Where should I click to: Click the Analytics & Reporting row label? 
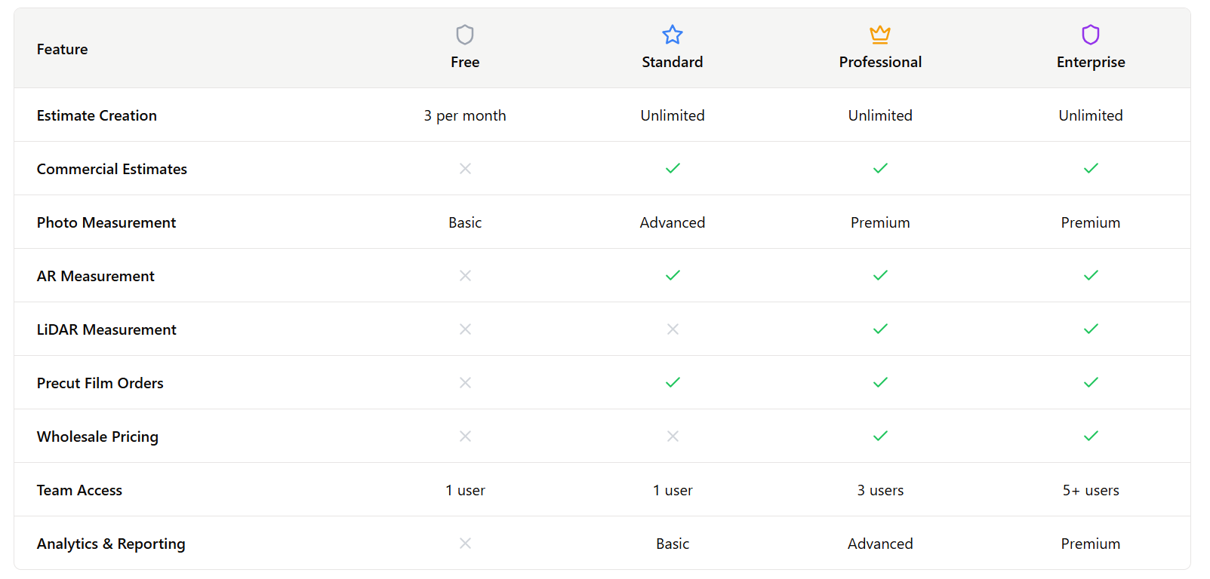(111, 544)
